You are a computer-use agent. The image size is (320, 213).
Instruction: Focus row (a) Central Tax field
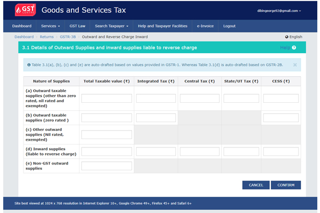click(199, 98)
